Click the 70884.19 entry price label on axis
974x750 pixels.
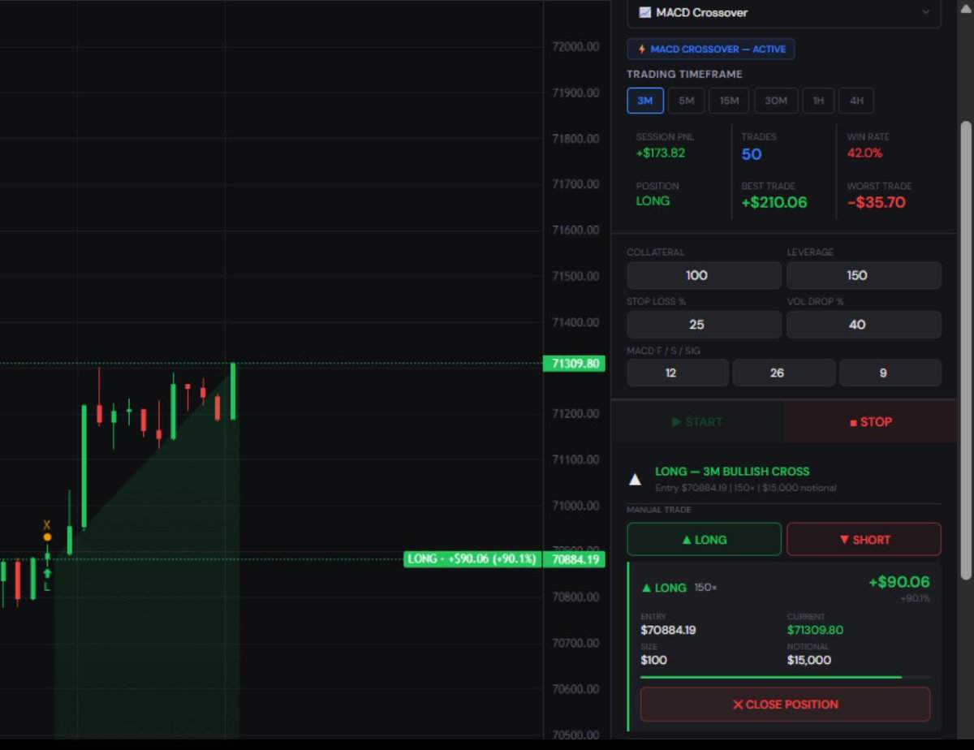tap(574, 559)
